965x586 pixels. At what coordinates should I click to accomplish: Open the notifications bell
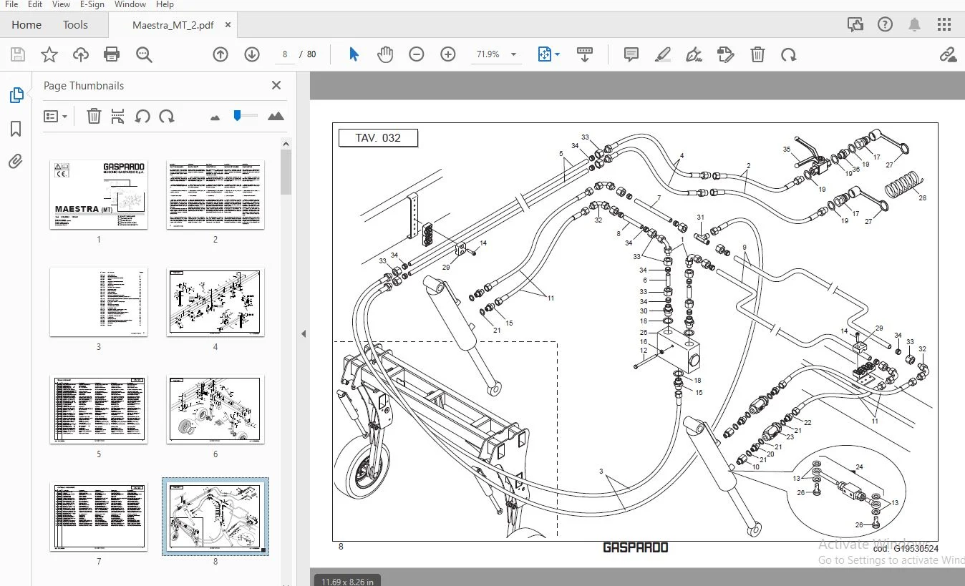tap(914, 25)
